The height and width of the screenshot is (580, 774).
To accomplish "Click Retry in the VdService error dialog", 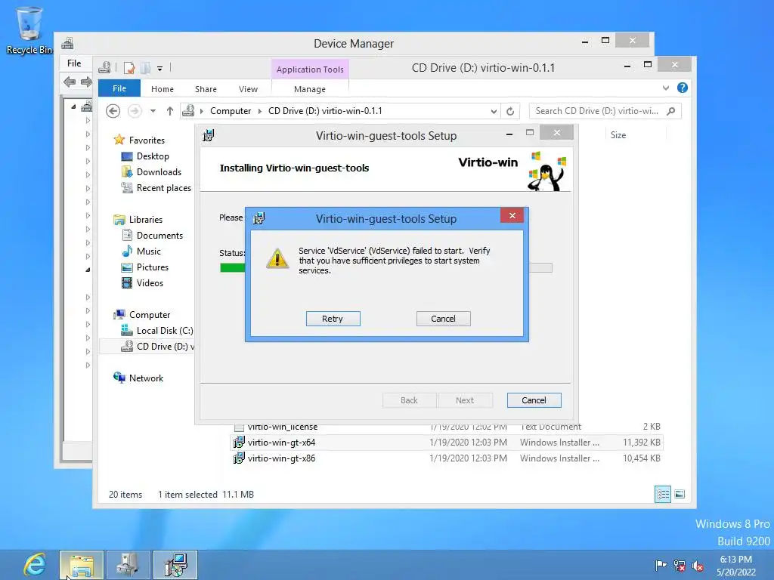I will [x=333, y=319].
